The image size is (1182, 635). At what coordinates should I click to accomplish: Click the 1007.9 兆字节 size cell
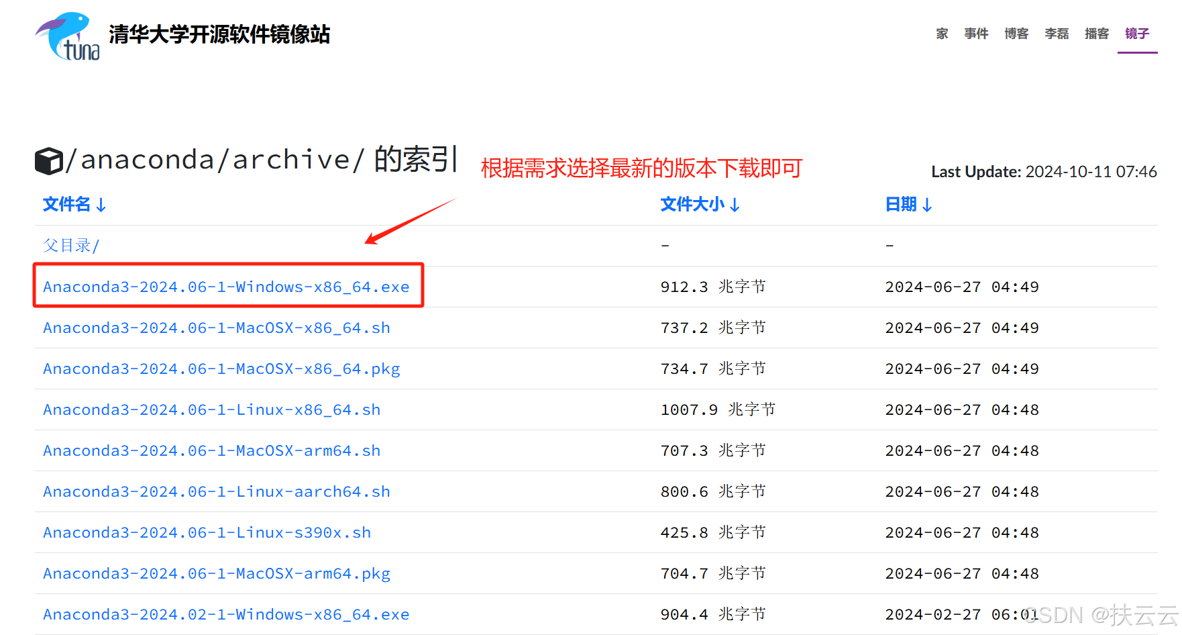point(718,410)
